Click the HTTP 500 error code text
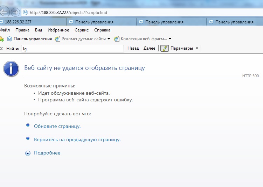 (250, 76)
